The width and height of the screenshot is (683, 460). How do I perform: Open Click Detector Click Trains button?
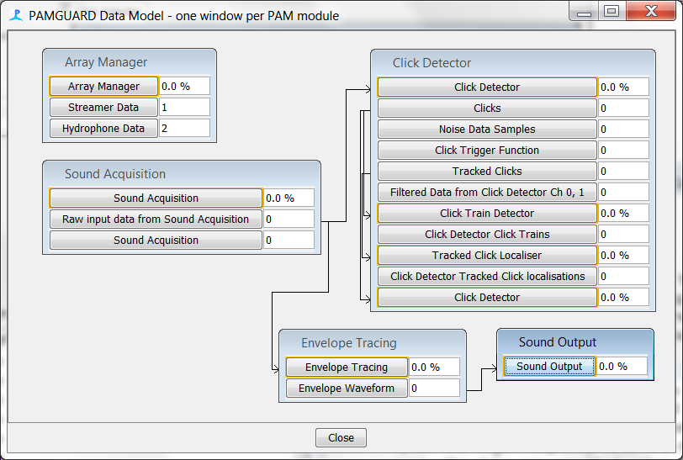[487, 234]
